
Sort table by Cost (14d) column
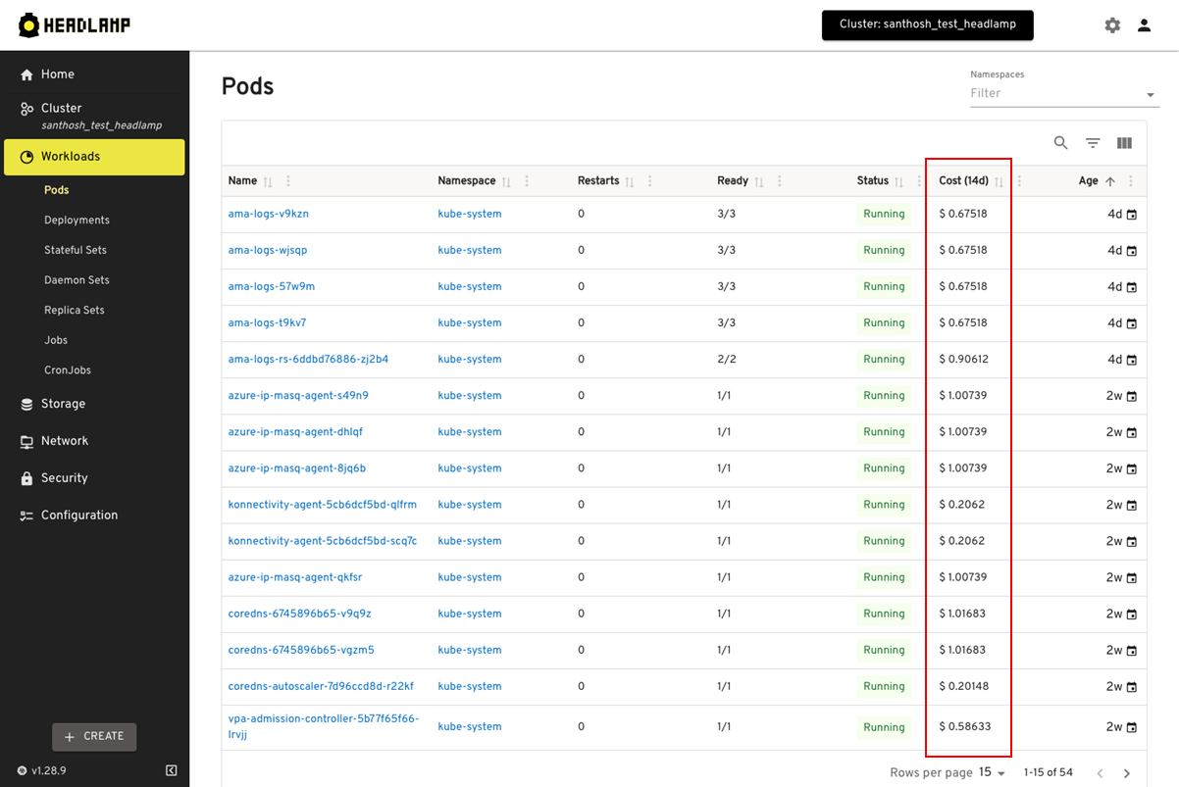[999, 181]
